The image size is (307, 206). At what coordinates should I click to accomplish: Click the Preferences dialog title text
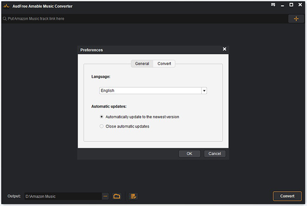tap(92, 50)
